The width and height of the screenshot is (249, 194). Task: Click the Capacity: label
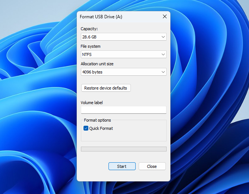pos(89,29)
